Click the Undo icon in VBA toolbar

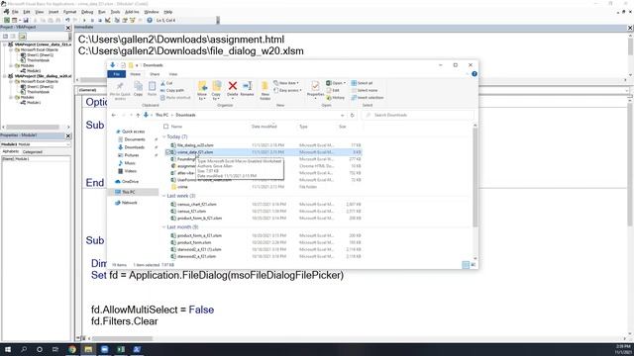67,20
